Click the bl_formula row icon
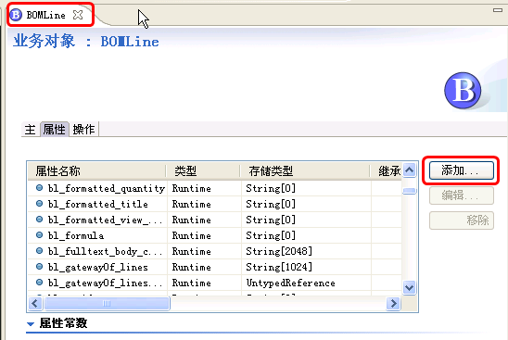The width and height of the screenshot is (508, 340). point(39,234)
